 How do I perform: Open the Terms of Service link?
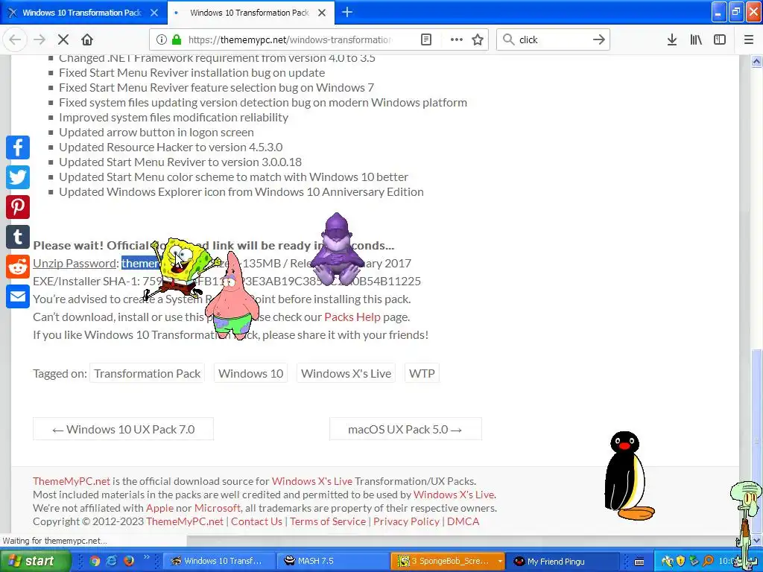(328, 521)
